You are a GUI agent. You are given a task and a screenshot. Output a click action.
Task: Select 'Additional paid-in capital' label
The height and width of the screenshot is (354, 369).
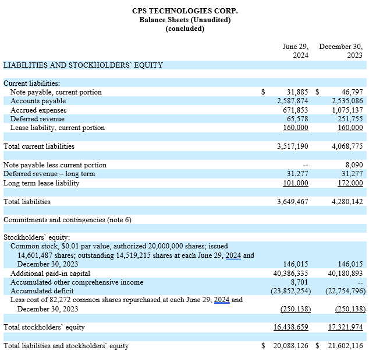pyautogui.click(x=50, y=274)
